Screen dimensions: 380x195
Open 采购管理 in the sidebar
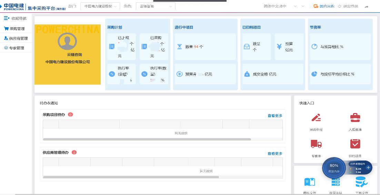coord(17,29)
